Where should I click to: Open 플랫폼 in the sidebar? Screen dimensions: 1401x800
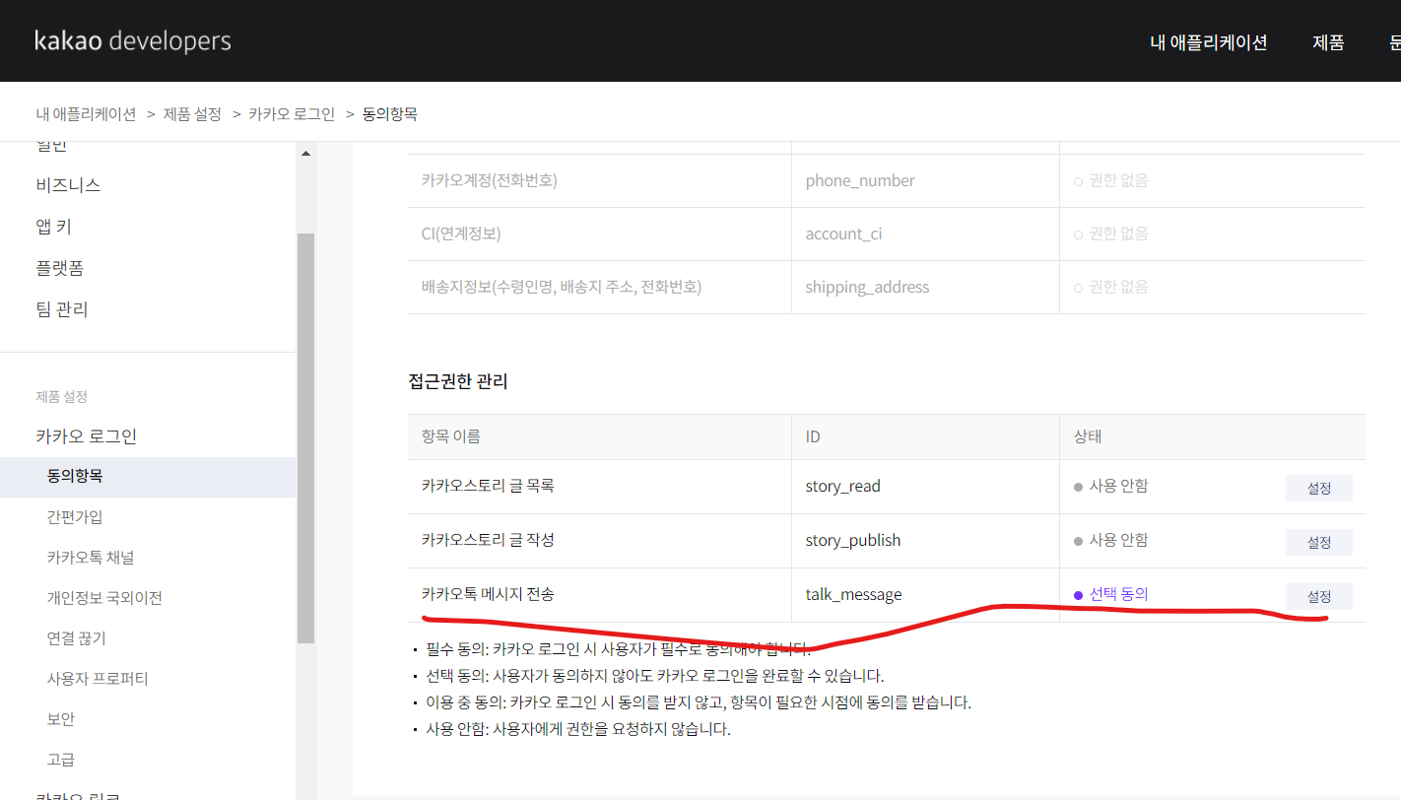(61, 268)
